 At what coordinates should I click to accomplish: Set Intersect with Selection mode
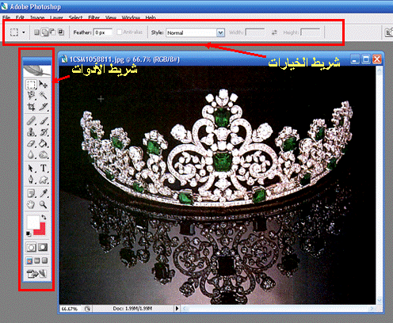point(61,32)
